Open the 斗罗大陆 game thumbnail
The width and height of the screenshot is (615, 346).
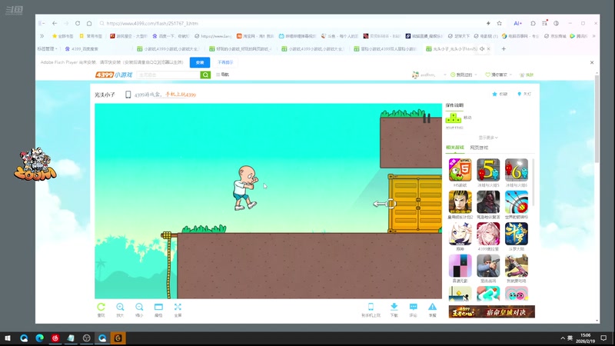pyautogui.click(x=517, y=234)
